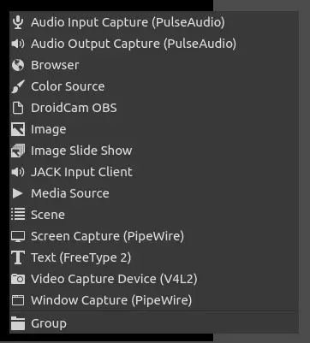Add a Media Source
Viewport: 310px width, 343px height.
154,193
